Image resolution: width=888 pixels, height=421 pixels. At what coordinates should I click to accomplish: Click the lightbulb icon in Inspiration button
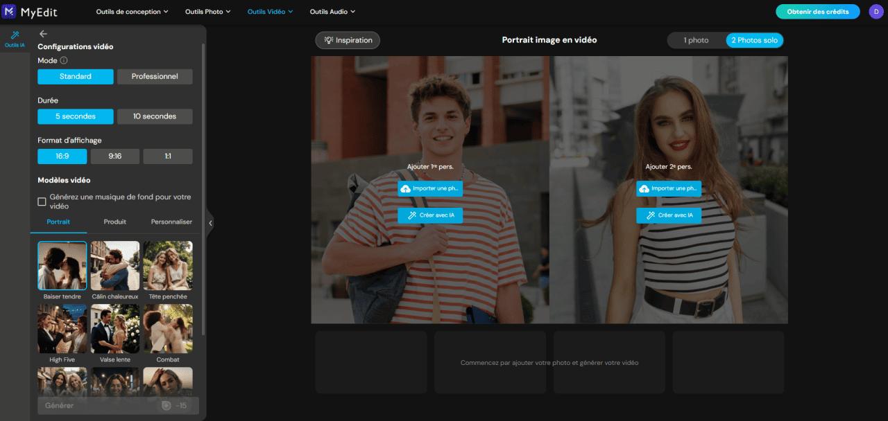[x=327, y=40]
